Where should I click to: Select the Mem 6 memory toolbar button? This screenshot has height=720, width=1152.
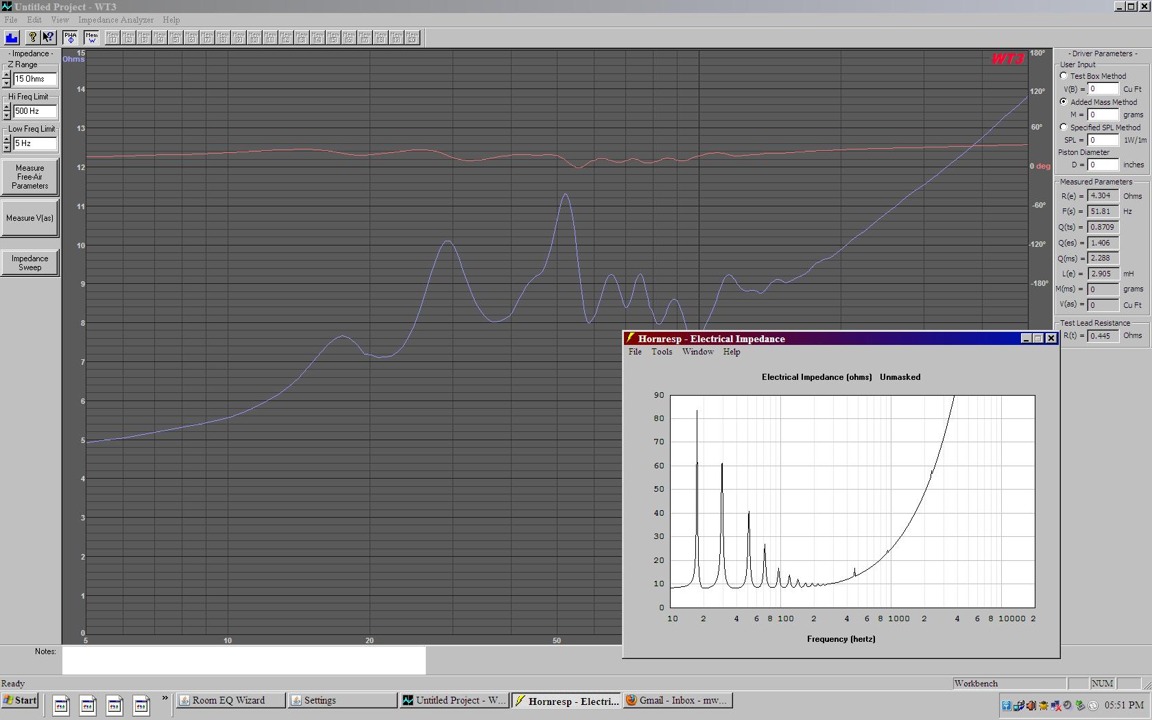[x=192, y=38]
